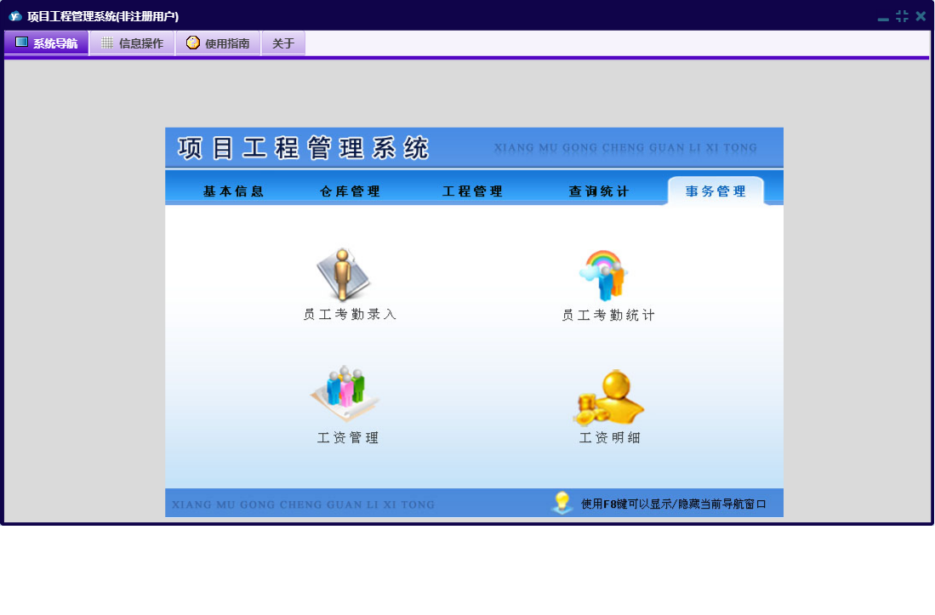Click the lightbulb hint icon in footer
The height and width of the screenshot is (615, 935).
pos(561,502)
